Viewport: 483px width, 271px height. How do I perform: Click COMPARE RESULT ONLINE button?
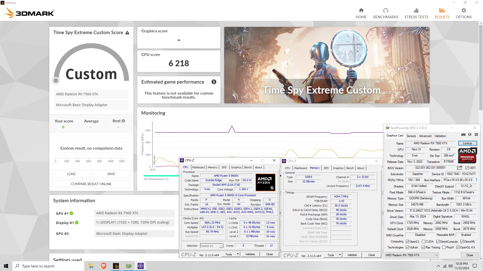coord(91,184)
